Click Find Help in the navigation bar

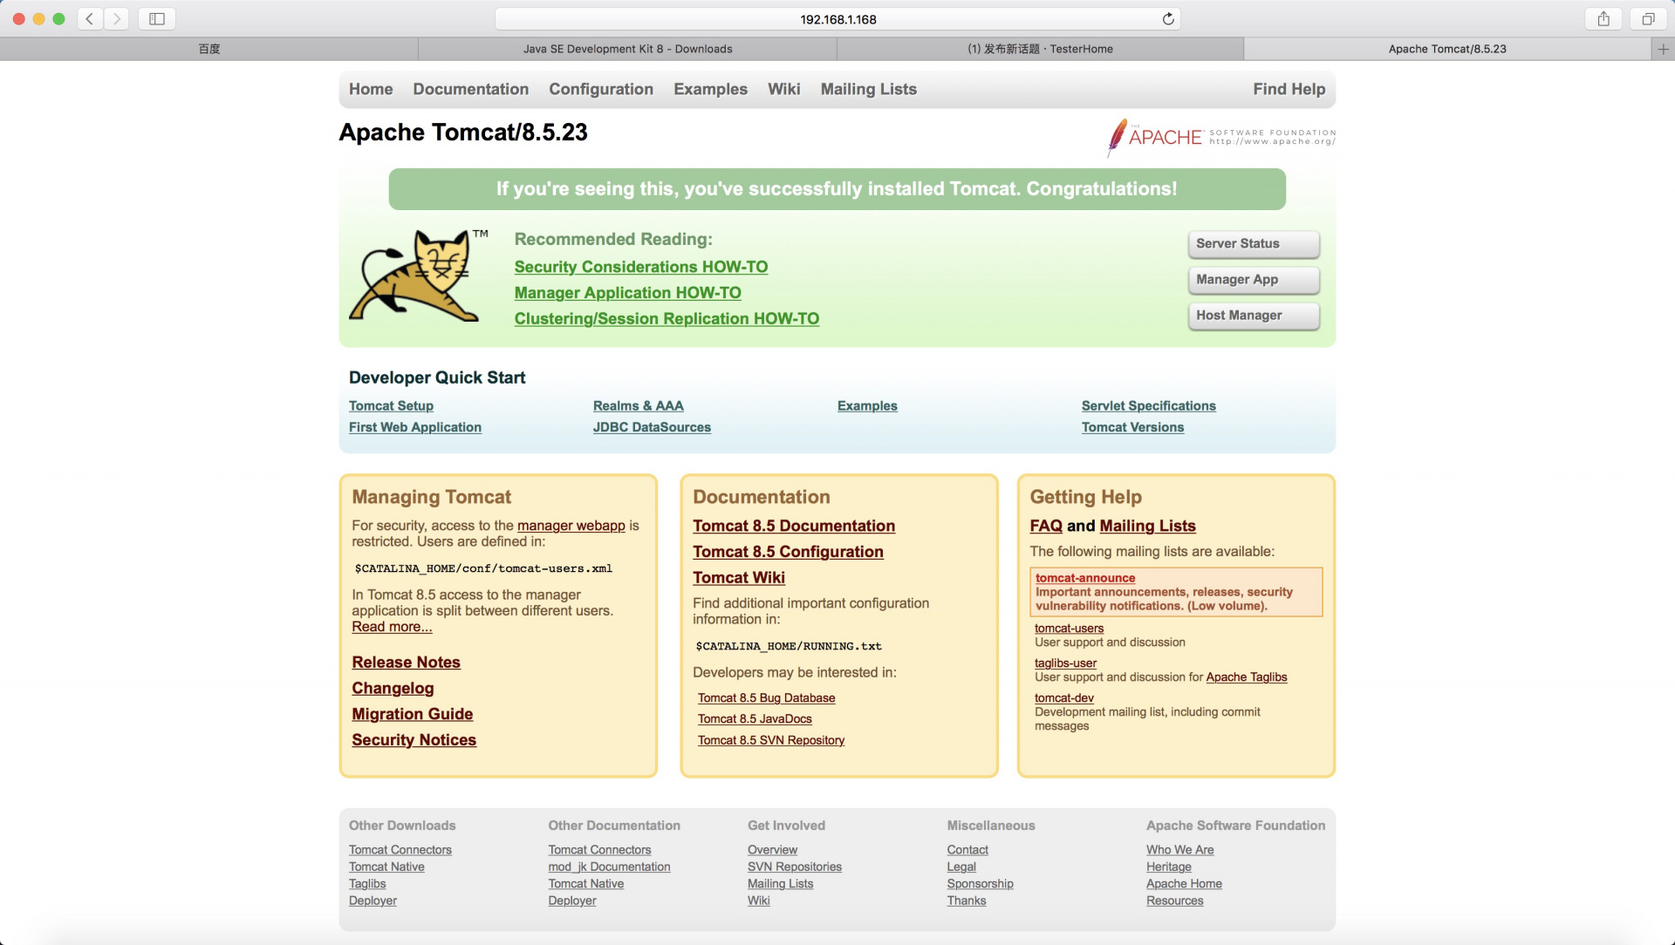1289,89
